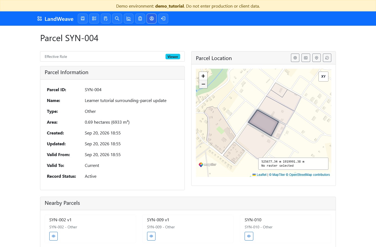Click the Record Status value 'Active'
Viewport: 376px width, 247px height.
(90, 176)
